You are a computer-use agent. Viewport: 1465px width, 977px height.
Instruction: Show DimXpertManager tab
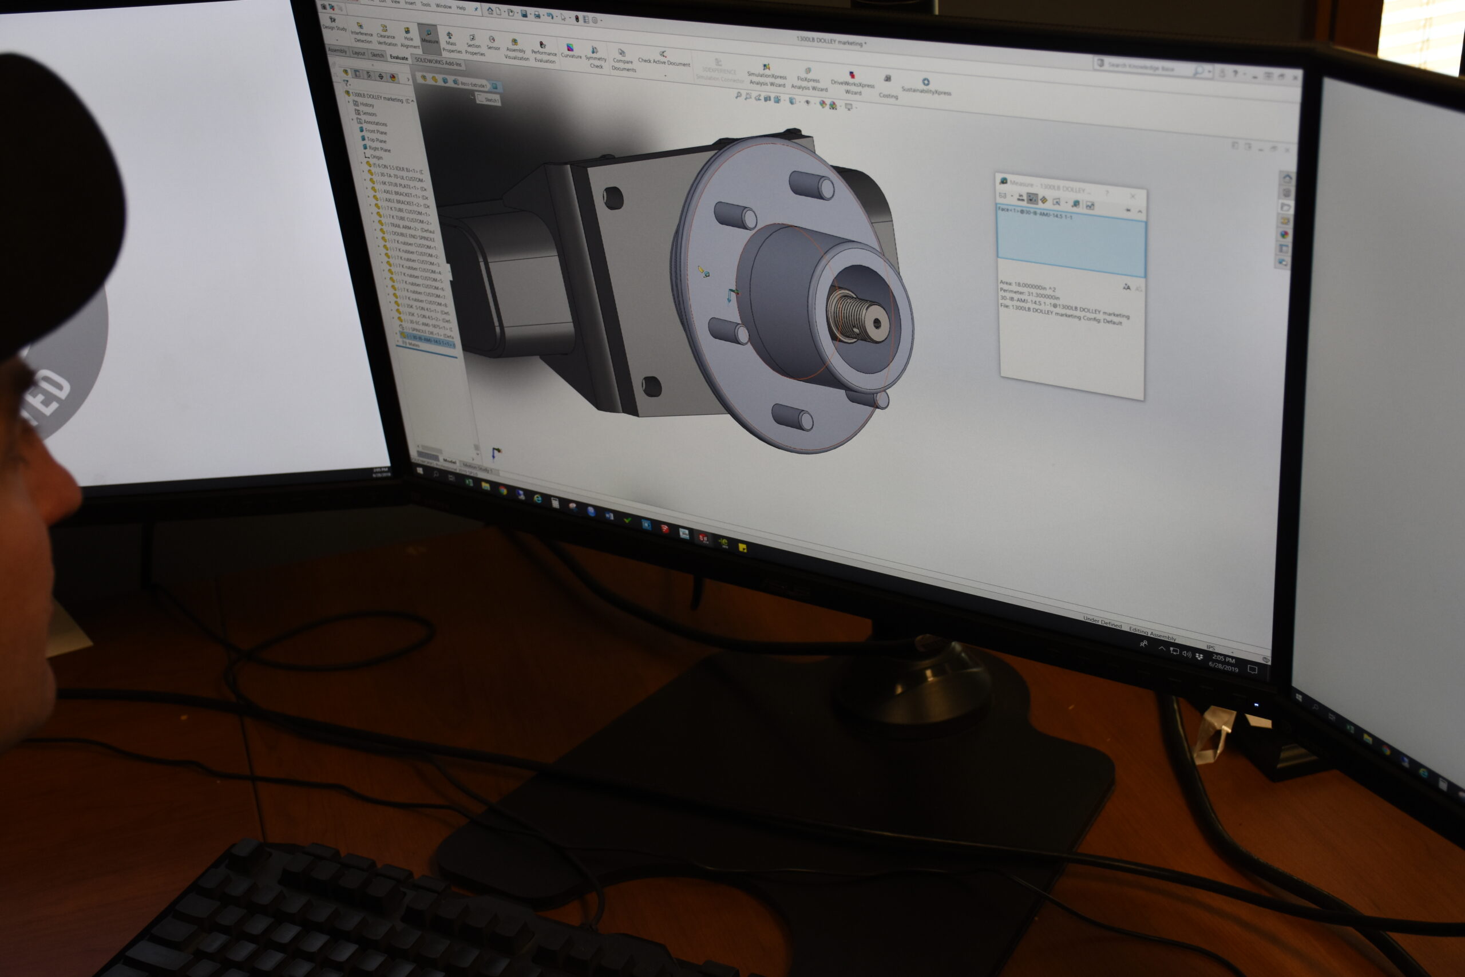tap(381, 77)
